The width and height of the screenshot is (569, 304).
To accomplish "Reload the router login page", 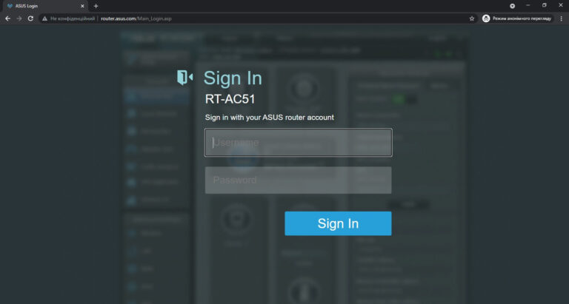I will pyautogui.click(x=30, y=18).
